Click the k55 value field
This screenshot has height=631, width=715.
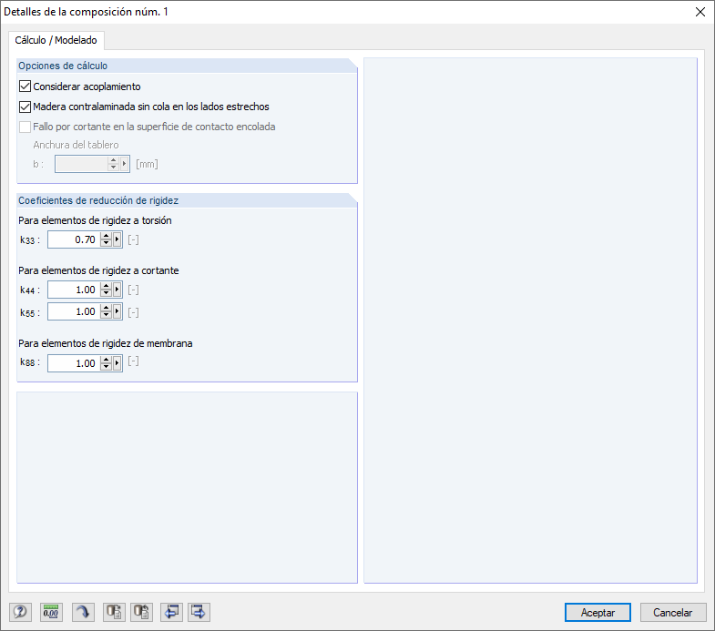pyautogui.click(x=73, y=311)
